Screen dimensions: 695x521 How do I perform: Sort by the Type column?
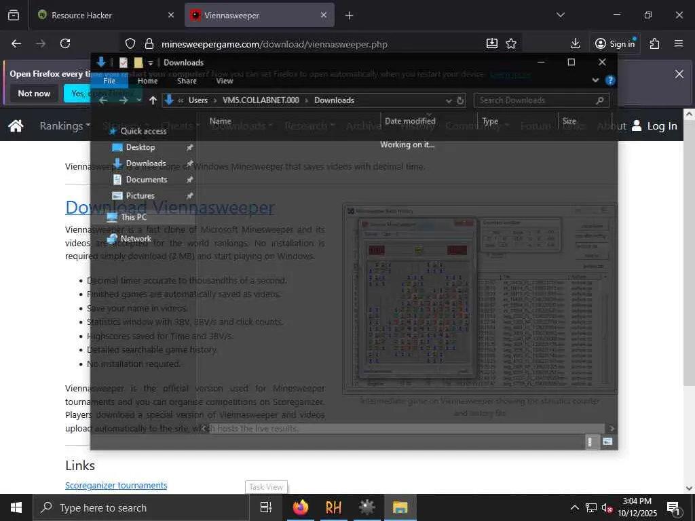click(x=490, y=121)
